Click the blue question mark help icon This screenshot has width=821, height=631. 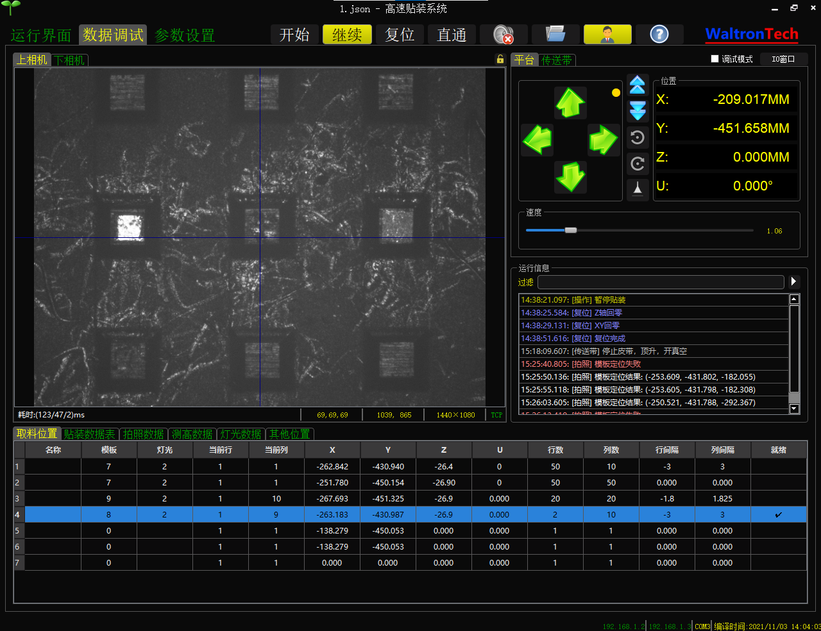coord(659,35)
